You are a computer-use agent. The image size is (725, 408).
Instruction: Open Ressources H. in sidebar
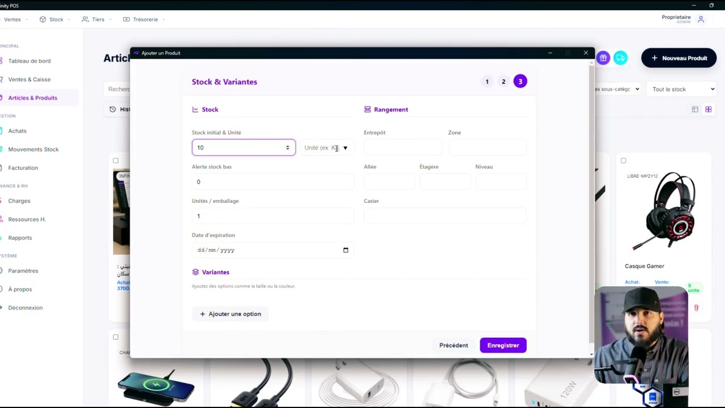tap(27, 219)
